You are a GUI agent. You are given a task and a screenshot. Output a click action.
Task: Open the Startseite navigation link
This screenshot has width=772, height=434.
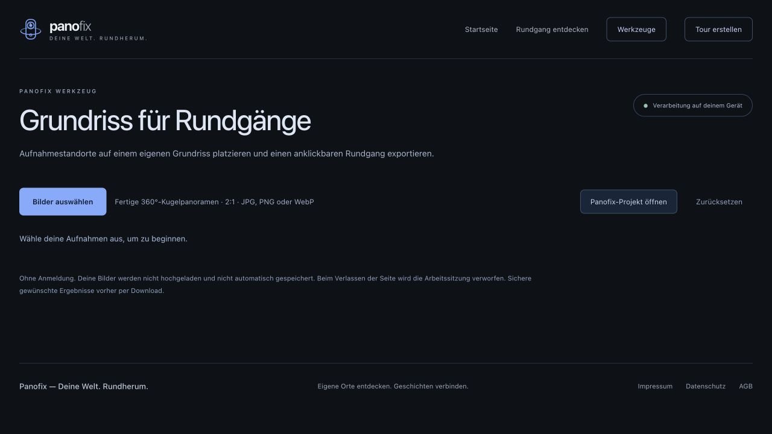click(481, 30)
